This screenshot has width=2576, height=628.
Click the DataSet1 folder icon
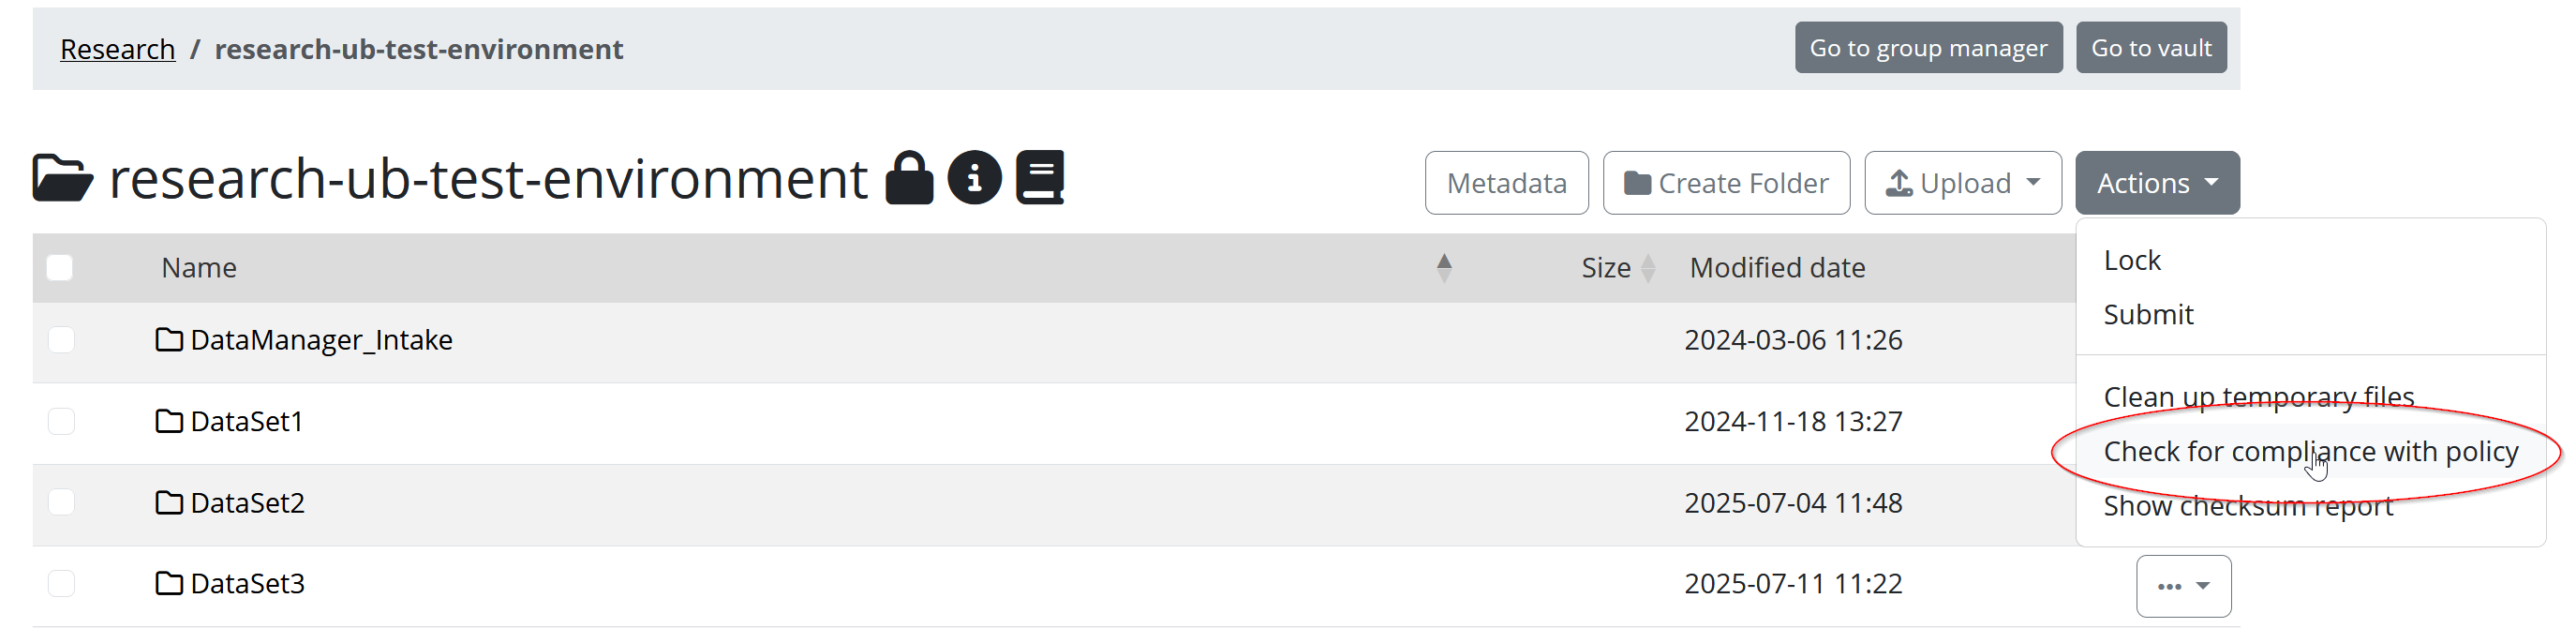point(169,422)
